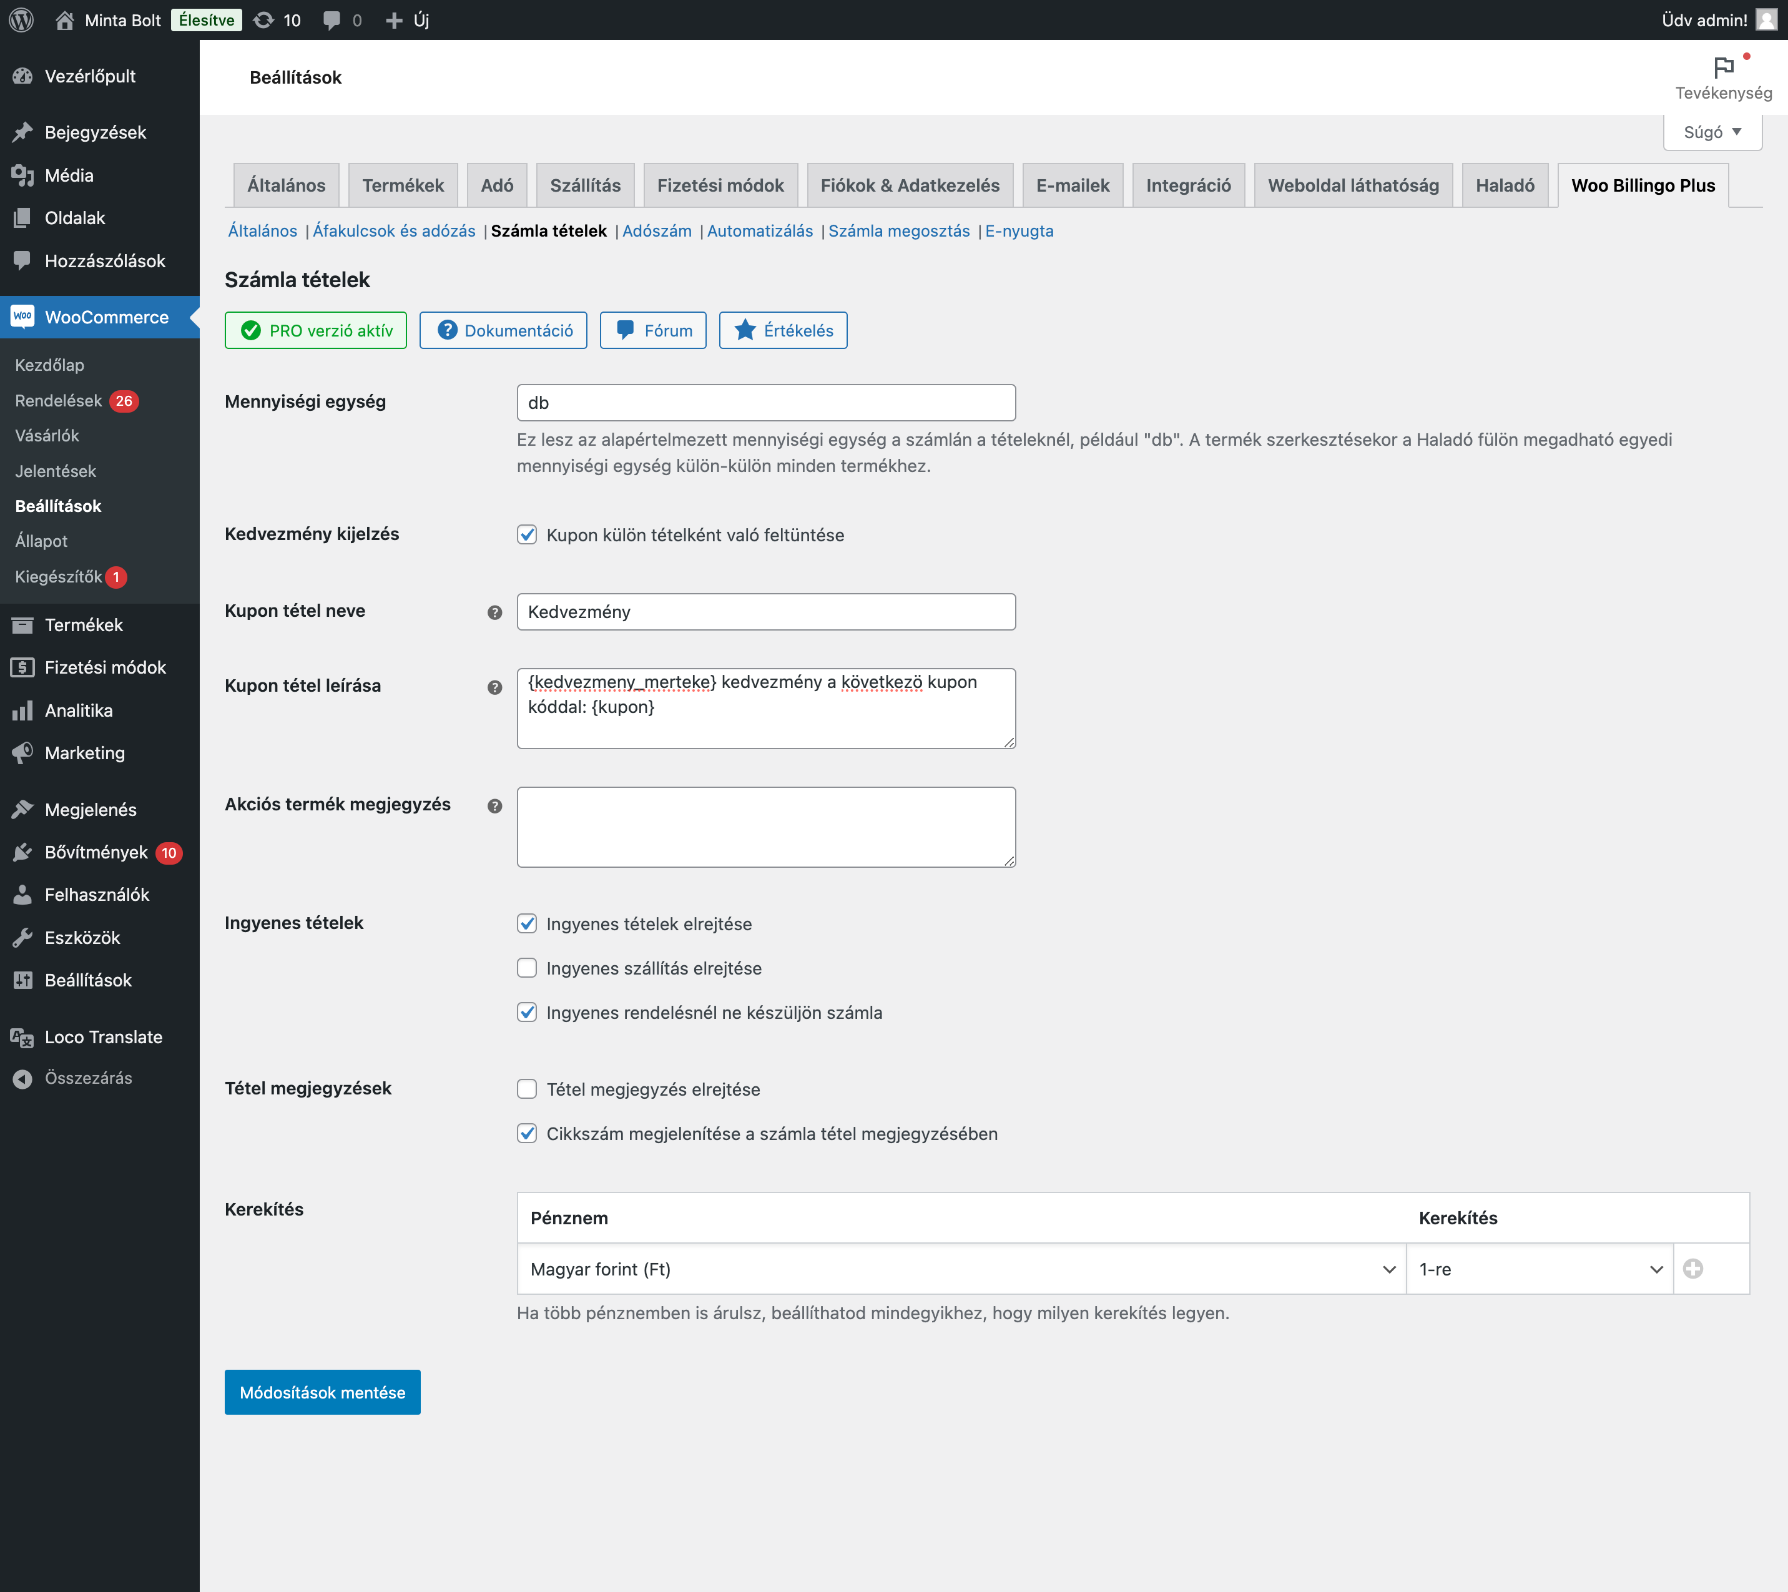1788x1592 pixels.
Task: Open Automatizálás sub-section link
Action: pos(760,231)
